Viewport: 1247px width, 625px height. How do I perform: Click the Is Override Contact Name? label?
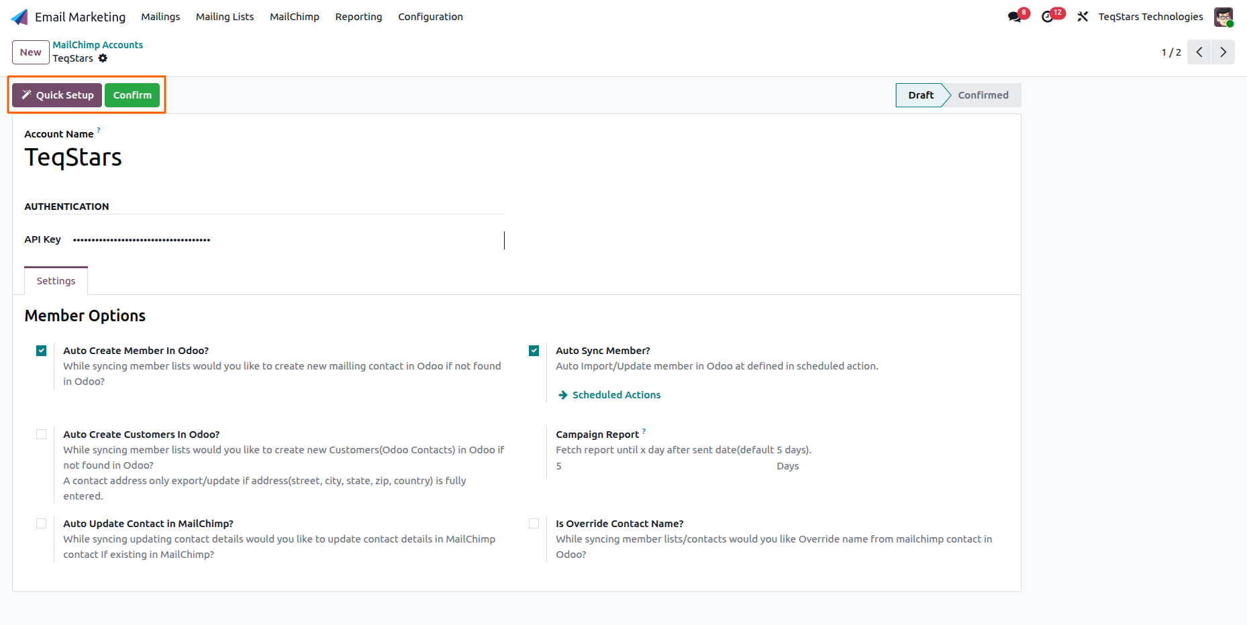pyautogui.click(x=619, y=524)
